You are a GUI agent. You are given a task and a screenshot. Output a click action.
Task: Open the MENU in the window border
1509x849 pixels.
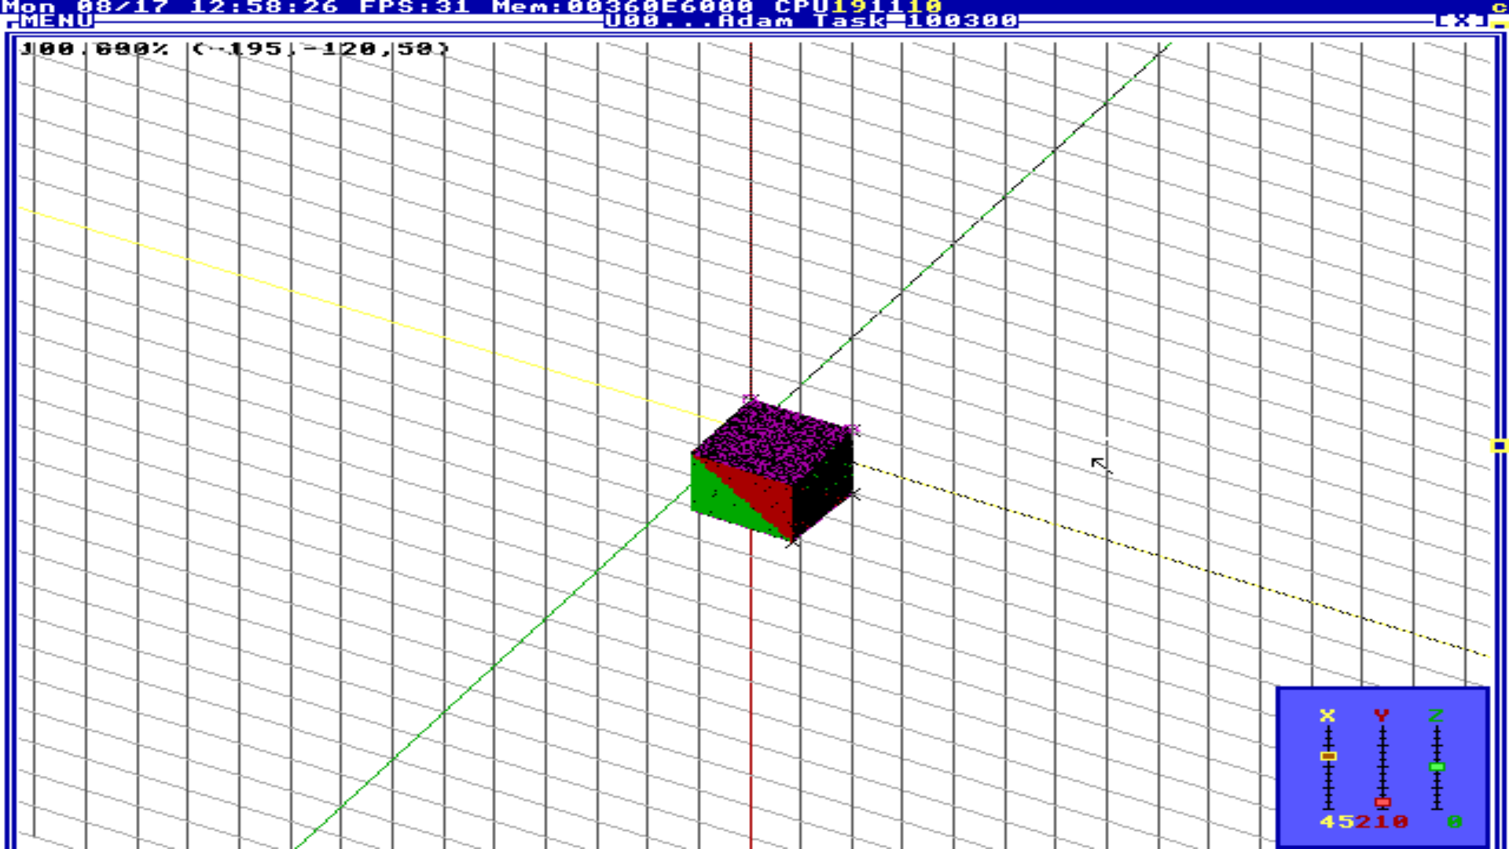(57, 20)
